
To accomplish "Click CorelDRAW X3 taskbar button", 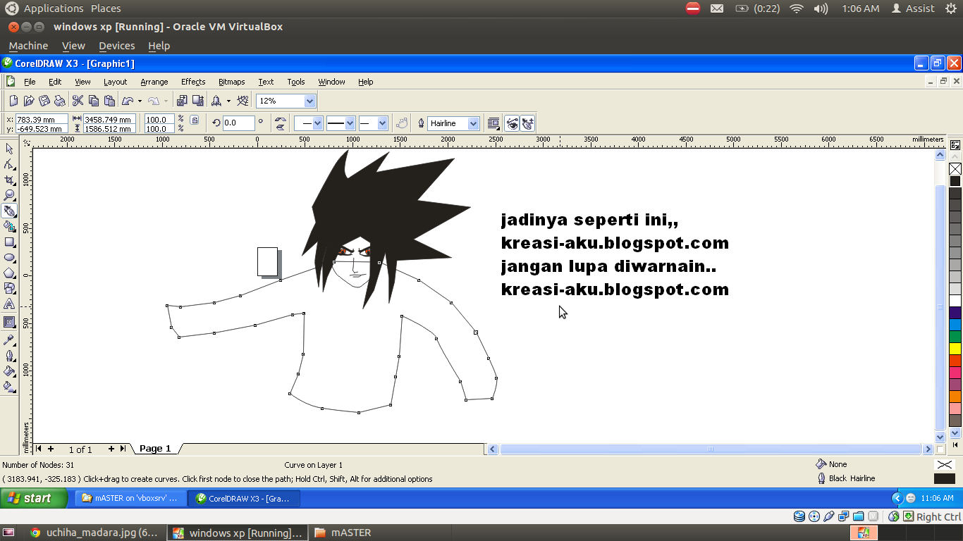I will click(x=244, y=498).
